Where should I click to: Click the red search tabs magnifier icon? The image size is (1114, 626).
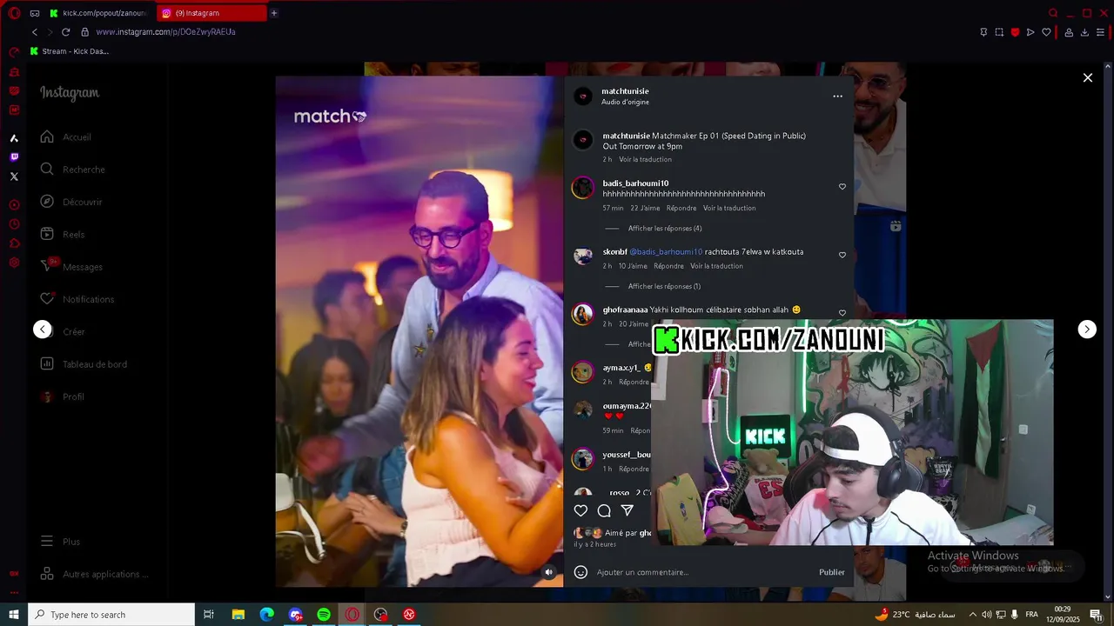click(1053, 13)
